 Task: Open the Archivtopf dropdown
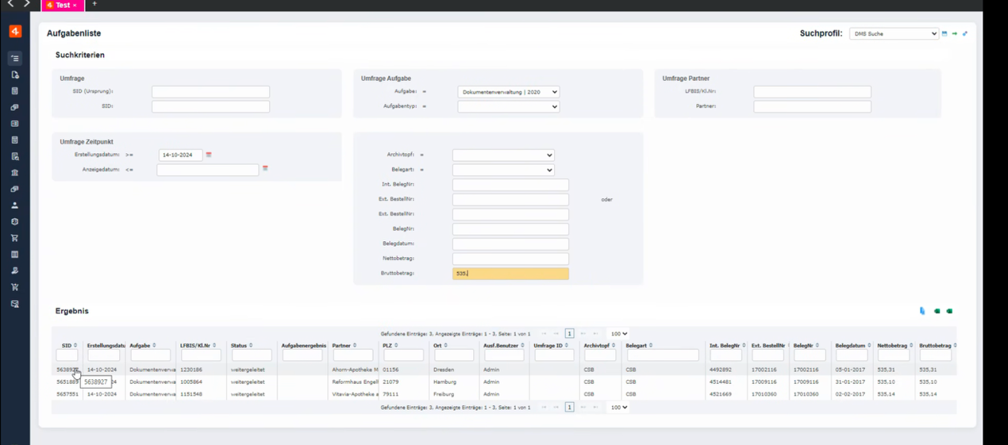502,155
